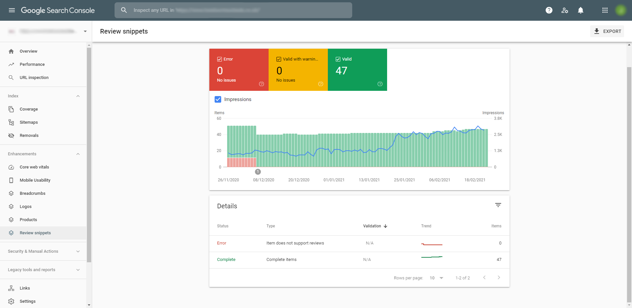The image size is (632, 308).
Task: Open users and settings management icon
Action: click(565, 10)
